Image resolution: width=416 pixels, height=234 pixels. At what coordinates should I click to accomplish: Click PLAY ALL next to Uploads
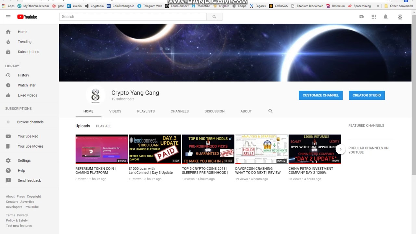(104, 126)
